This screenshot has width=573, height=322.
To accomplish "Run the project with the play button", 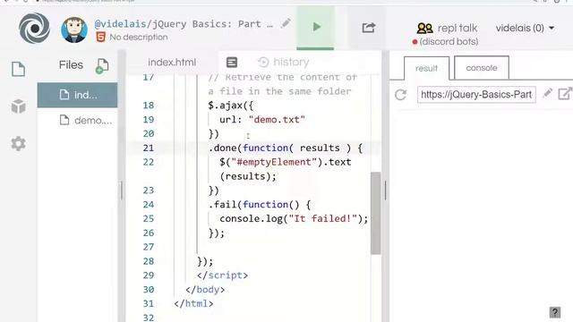I will (315, 27).
